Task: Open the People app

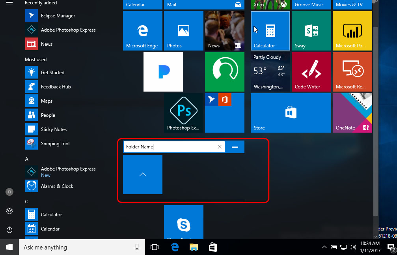Action: tap(40, 115)
